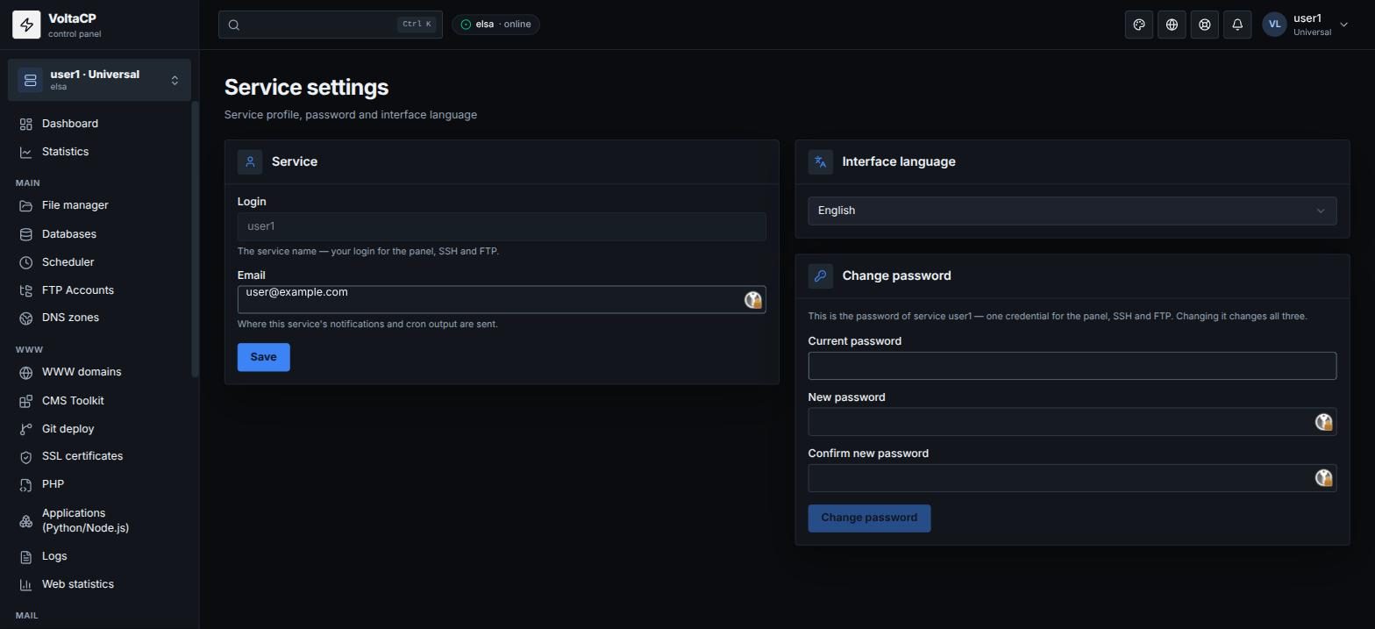
Task: Click the Scheduler clock icon
Action: tap(26, 262)
